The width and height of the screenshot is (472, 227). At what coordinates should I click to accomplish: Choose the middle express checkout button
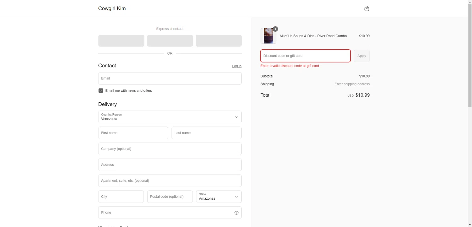coord(170,41)
